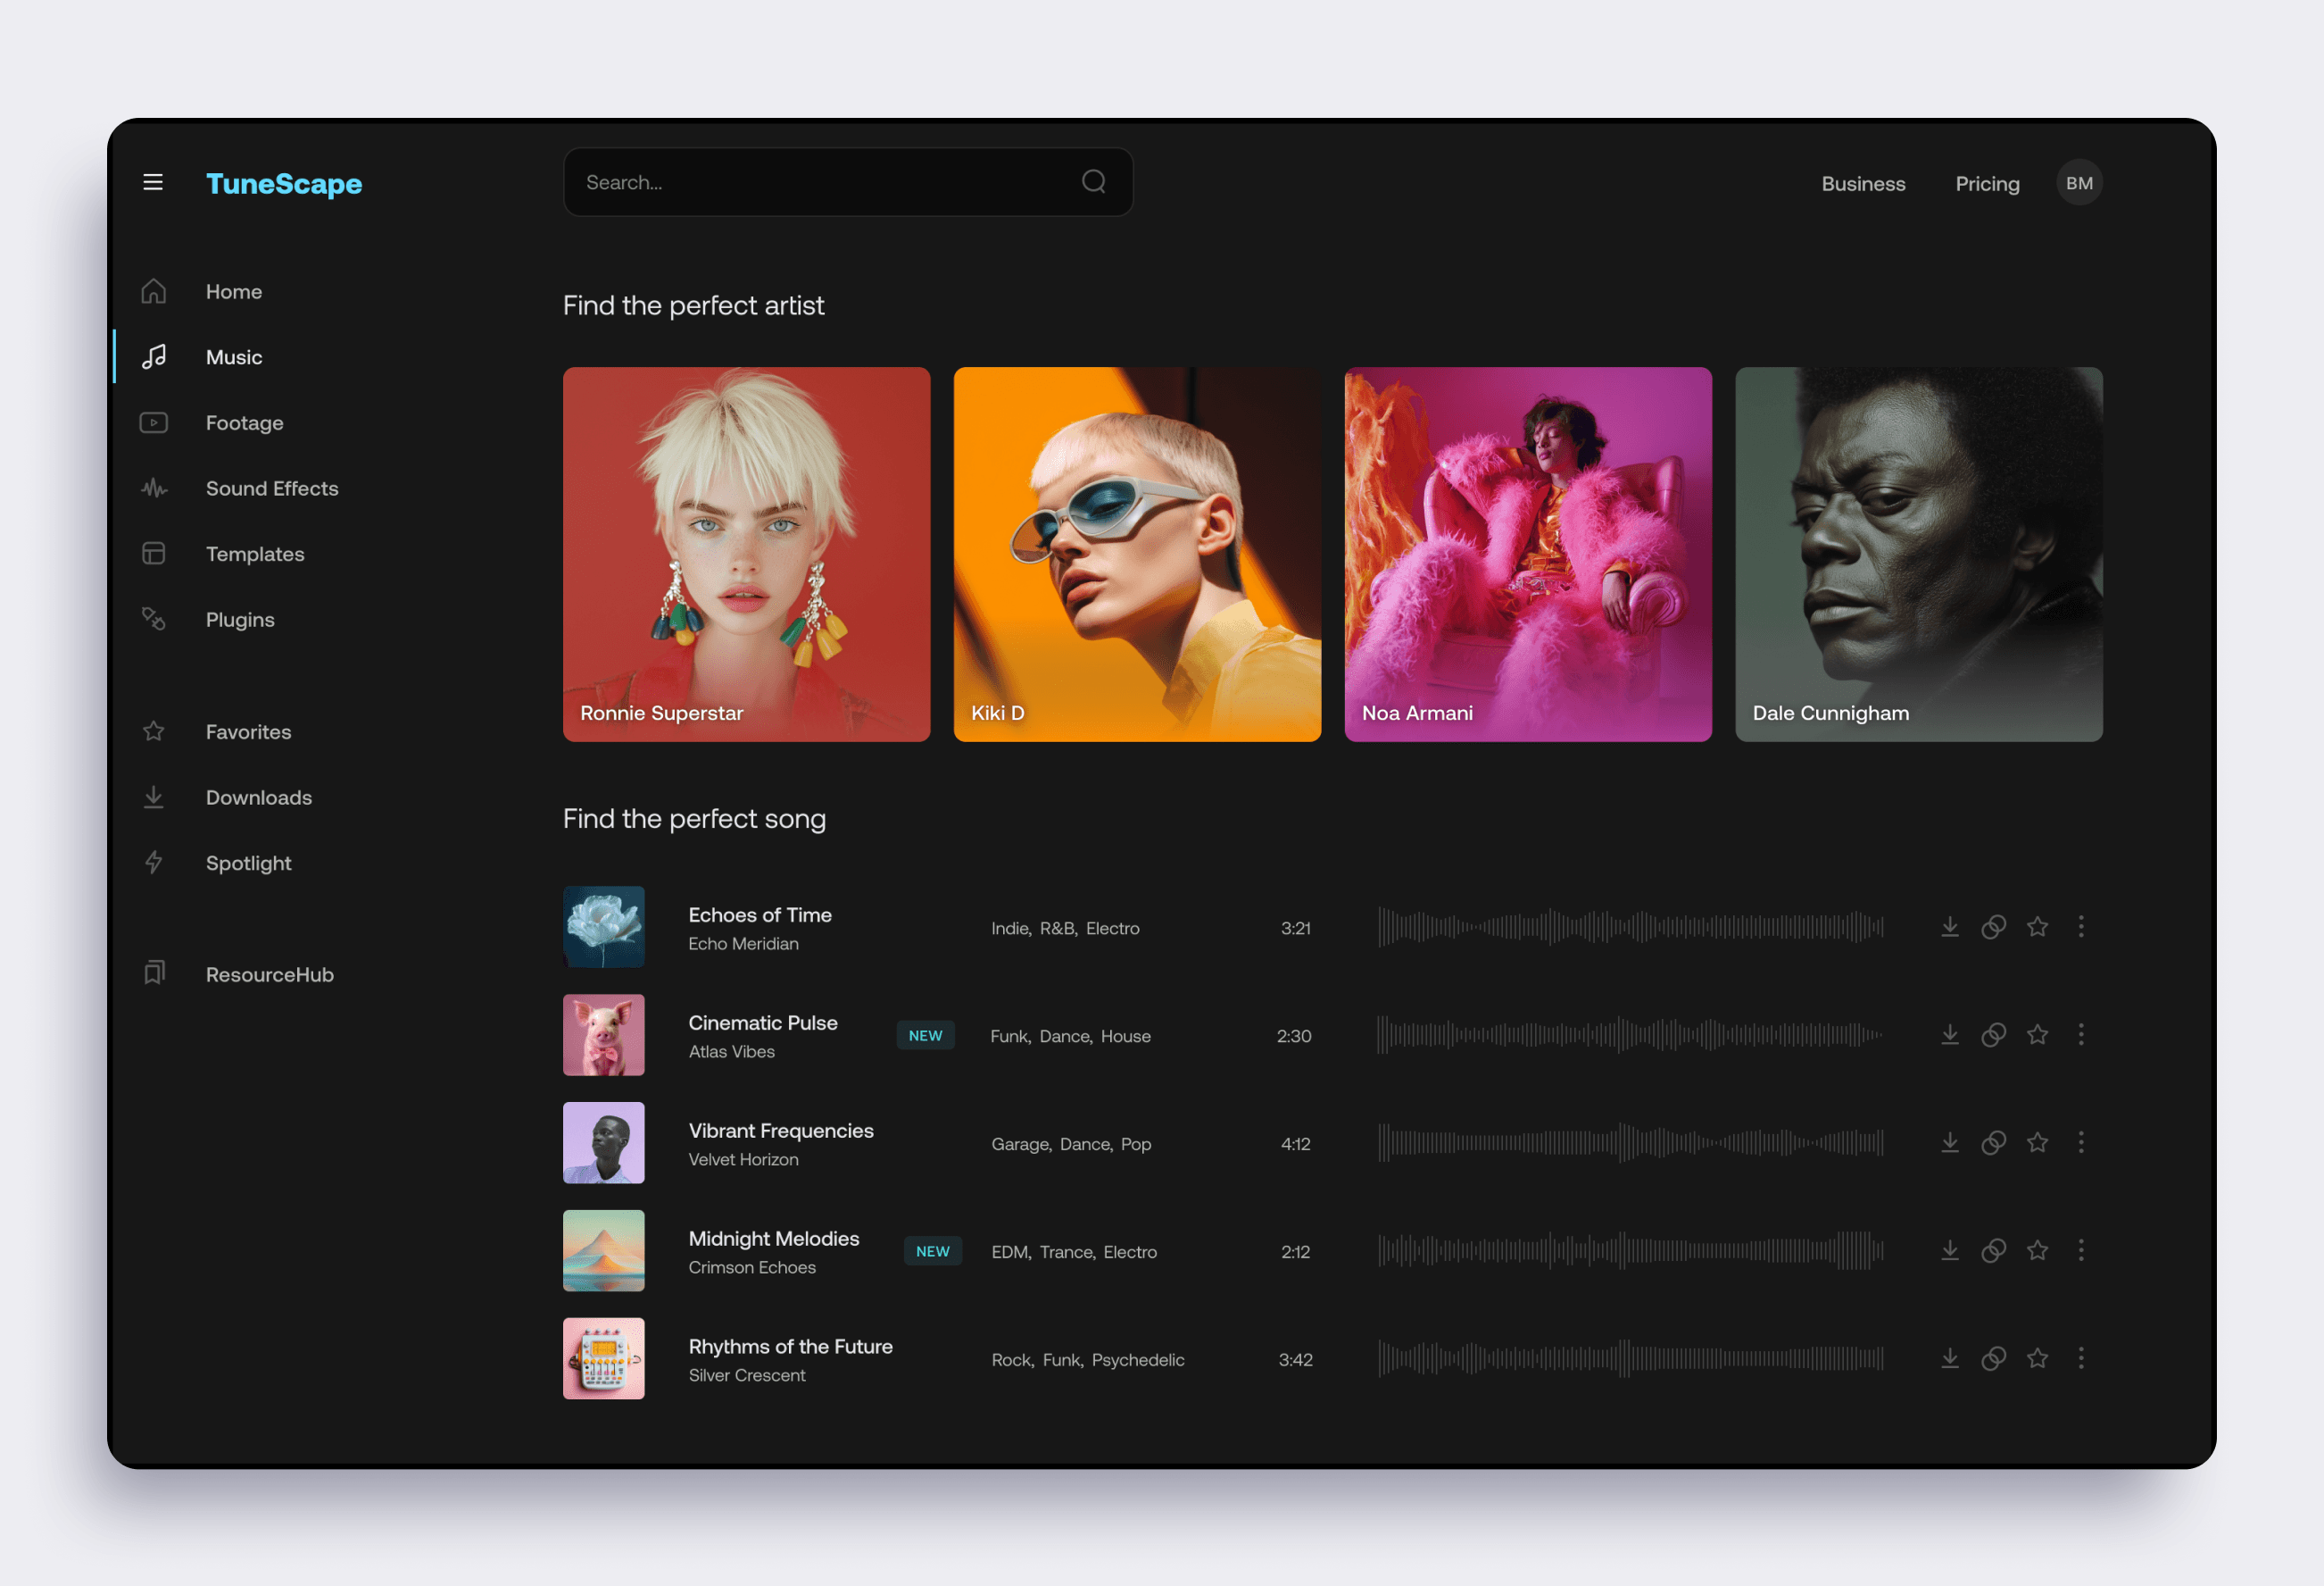Open more options for Echoes of Time
The image size is (2324, 1586).
[x=2081, y=927]
